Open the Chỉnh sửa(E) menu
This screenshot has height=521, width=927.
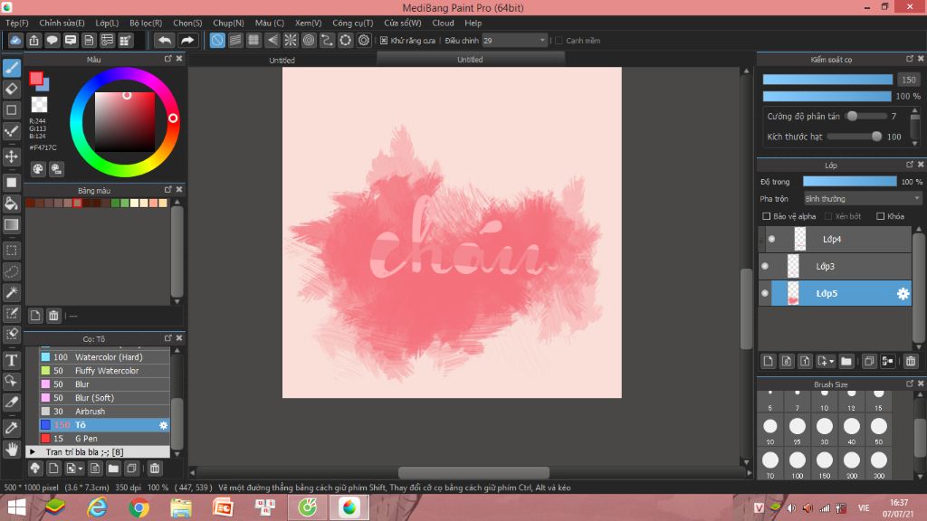[x=62, y=23]
